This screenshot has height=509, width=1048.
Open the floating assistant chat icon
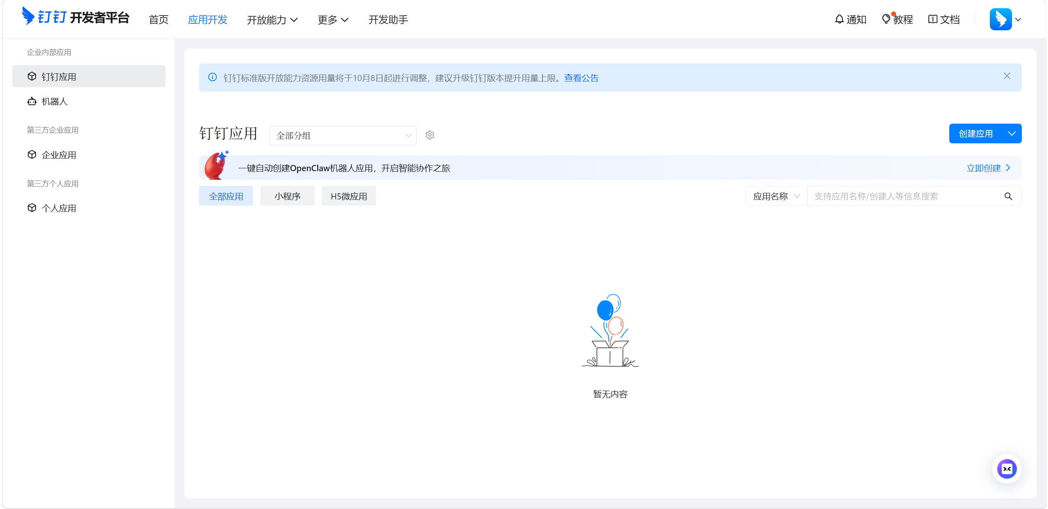[1007, 469]
